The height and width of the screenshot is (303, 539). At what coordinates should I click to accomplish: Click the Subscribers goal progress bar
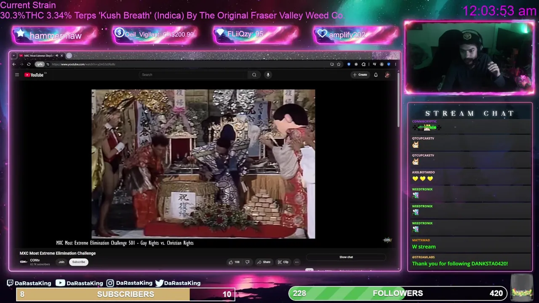125,294
